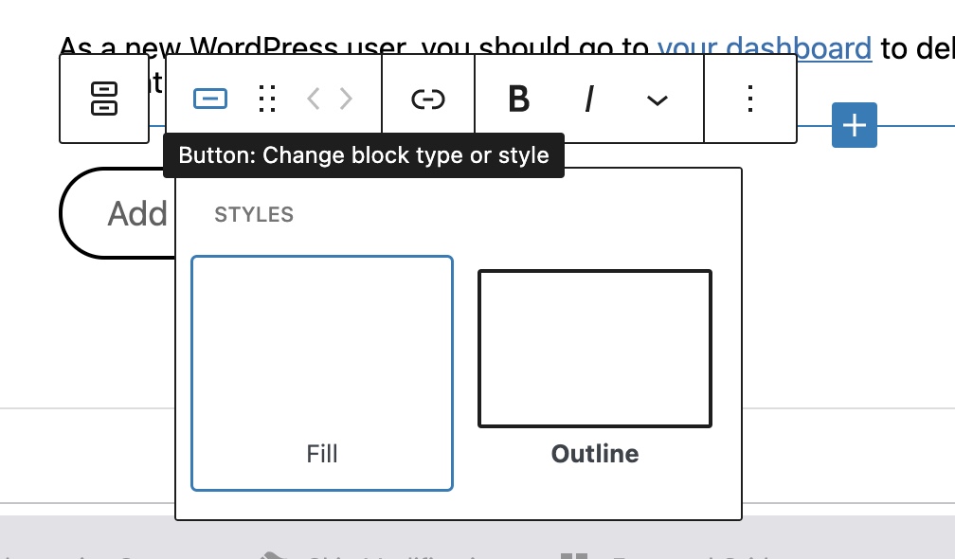Image resolution: width=955 pixels, height=559 pixels.
Task: Select the parent Buttons block icon
Action: (104, 99)
